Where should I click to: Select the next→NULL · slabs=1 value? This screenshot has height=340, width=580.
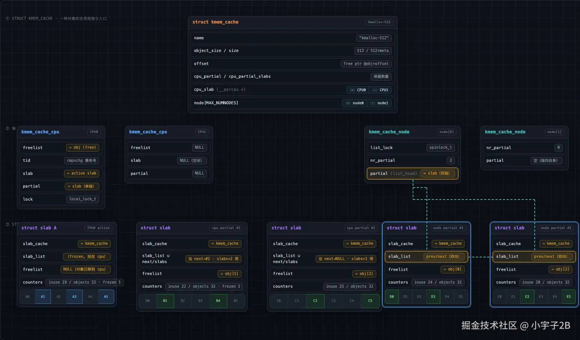click(x=346, y=259)
